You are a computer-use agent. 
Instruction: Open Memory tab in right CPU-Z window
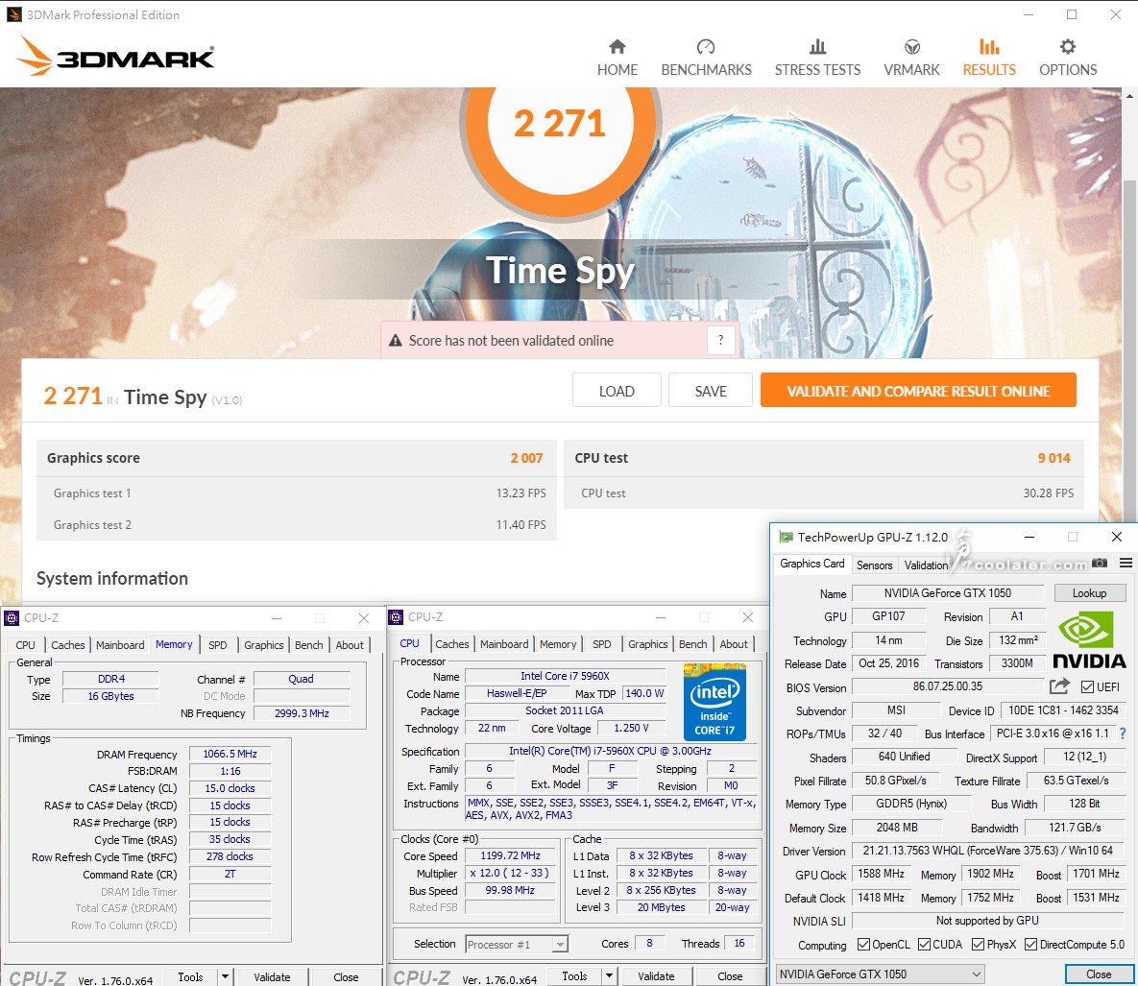click(557, 644)
